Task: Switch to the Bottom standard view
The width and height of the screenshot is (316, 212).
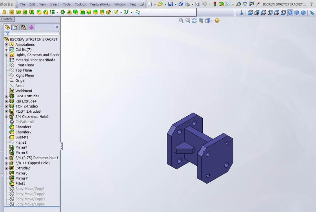Action: (x=283, y=13)
